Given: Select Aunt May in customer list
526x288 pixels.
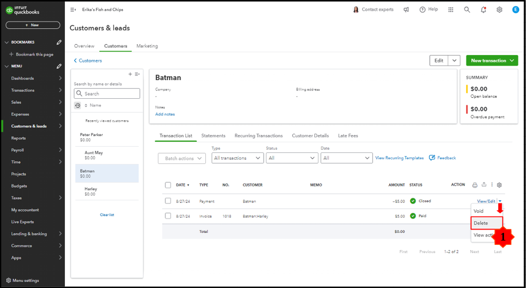Looking at the screenshot, I should [x=107, y=155].
